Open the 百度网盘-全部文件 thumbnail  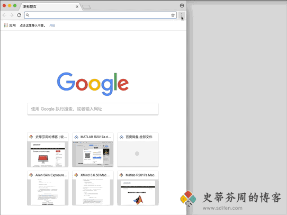[x=138, y=150]
